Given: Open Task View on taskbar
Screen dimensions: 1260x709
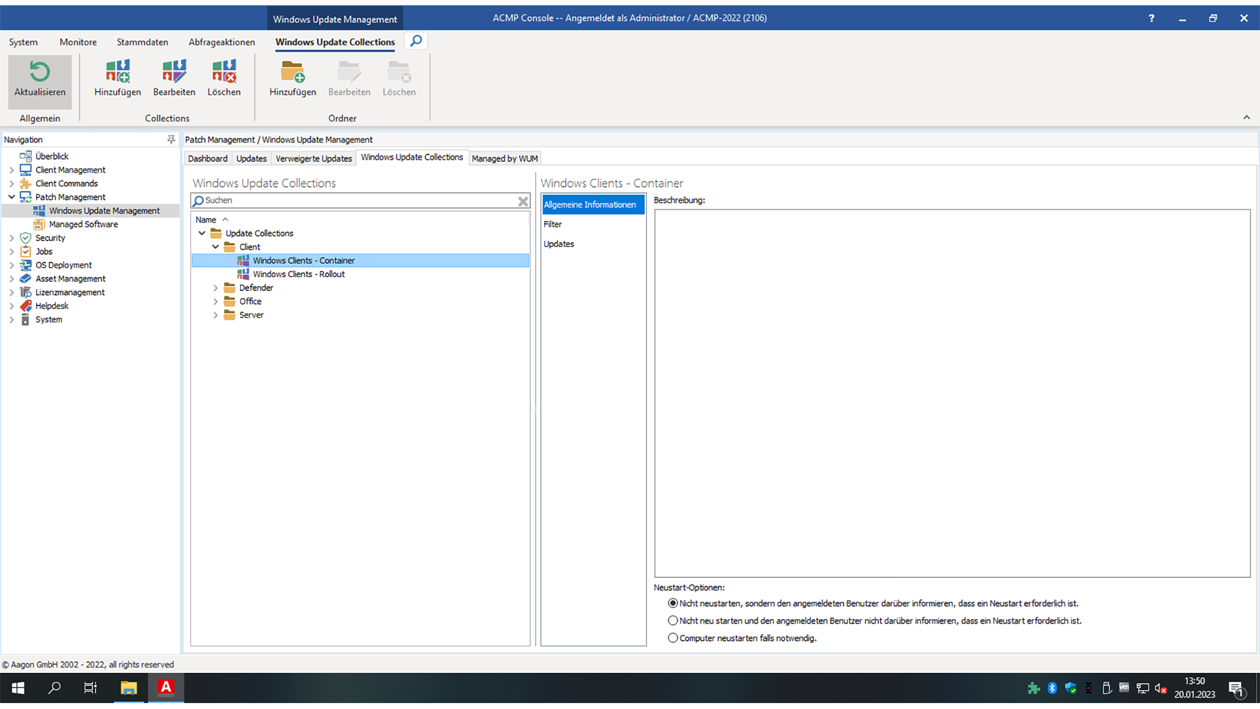Looking at the screenshot, I should (91, 688).
